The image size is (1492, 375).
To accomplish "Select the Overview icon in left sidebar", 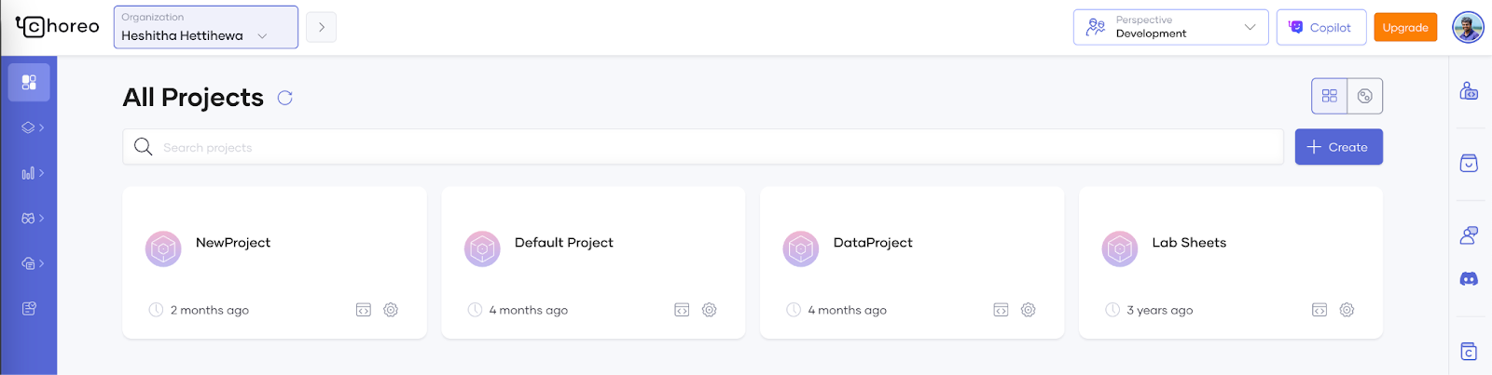I will pos(29,82).
